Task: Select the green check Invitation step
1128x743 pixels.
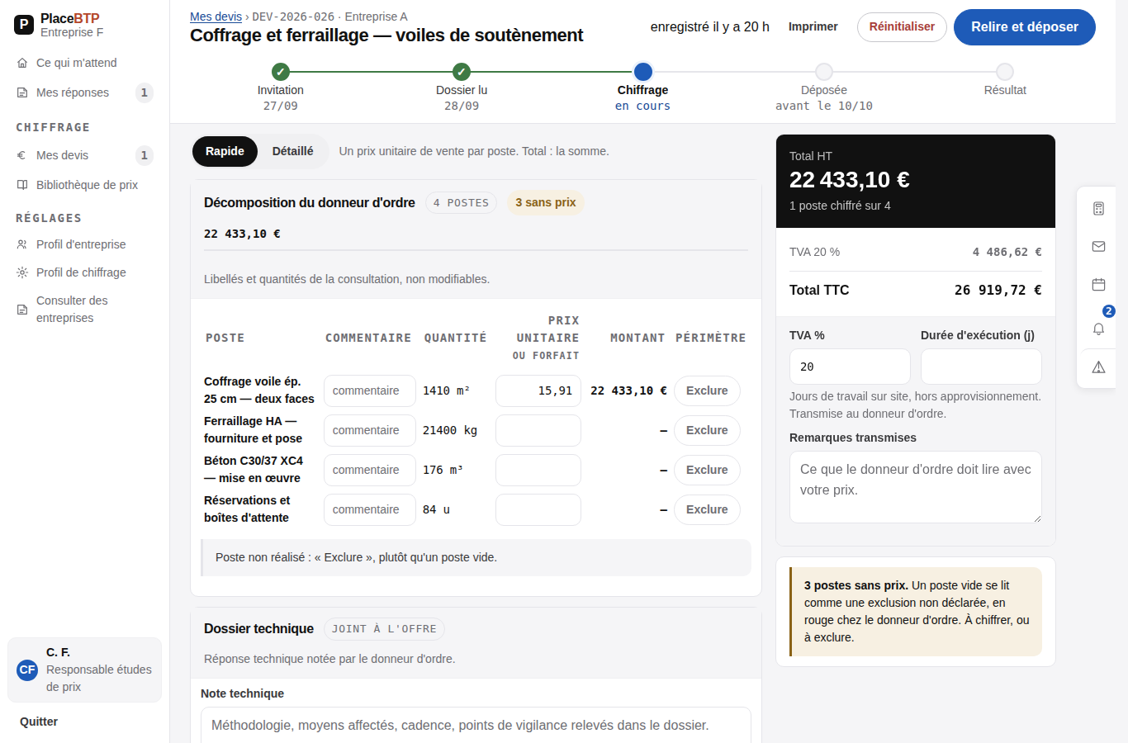Action: (x=281, y=72)
